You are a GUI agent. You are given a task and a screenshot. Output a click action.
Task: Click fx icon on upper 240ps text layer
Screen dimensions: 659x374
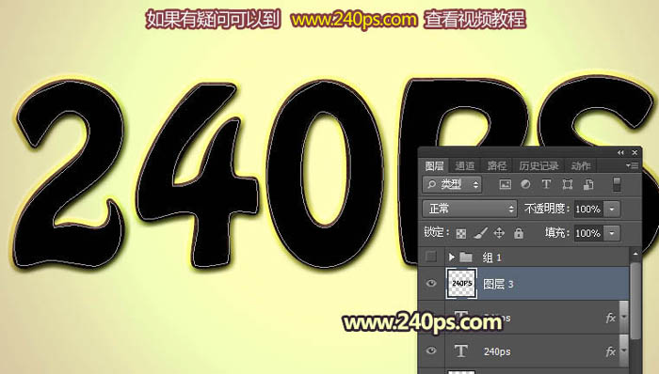pos(610,318)
